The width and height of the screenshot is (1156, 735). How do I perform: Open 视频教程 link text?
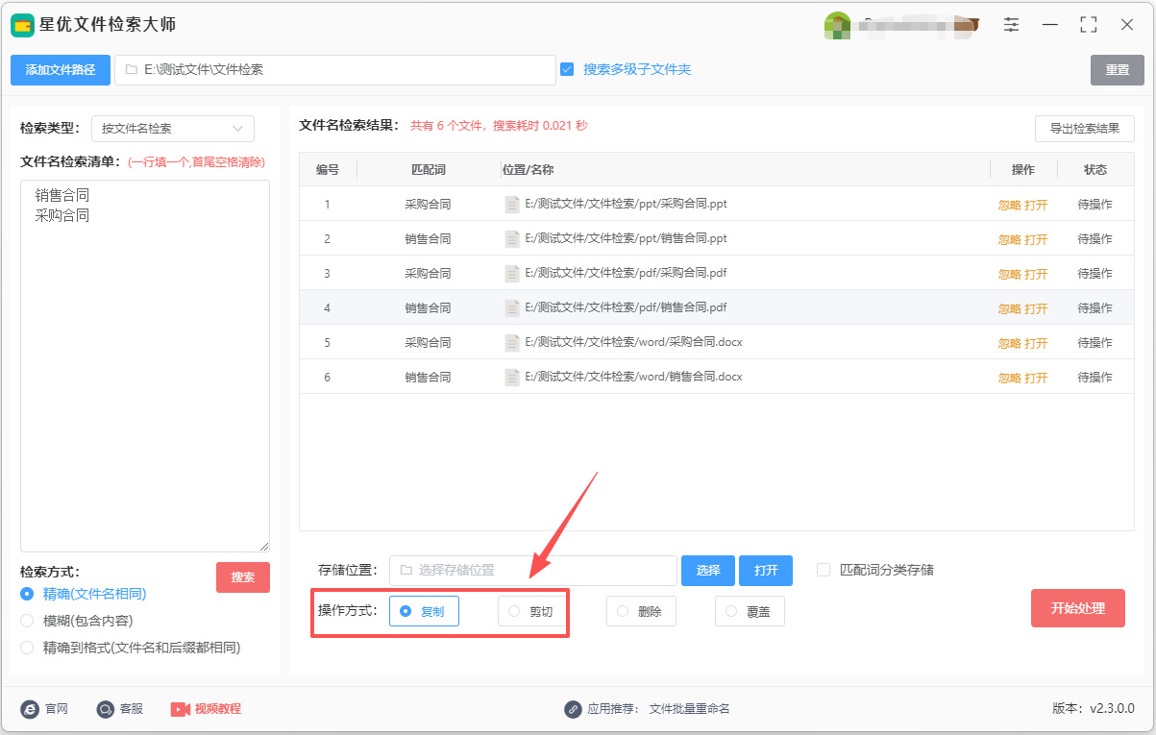(x=218, y=709)
